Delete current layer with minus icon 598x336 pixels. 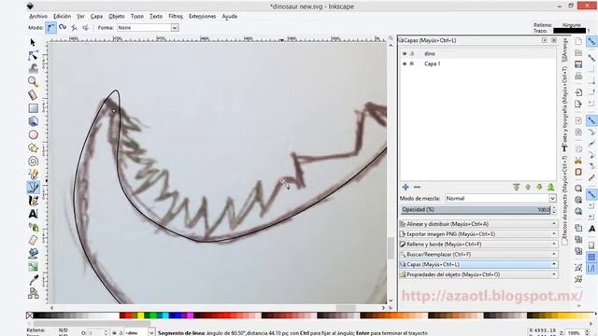417,187
